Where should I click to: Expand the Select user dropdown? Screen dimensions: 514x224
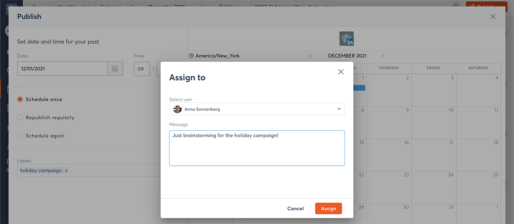339,109
